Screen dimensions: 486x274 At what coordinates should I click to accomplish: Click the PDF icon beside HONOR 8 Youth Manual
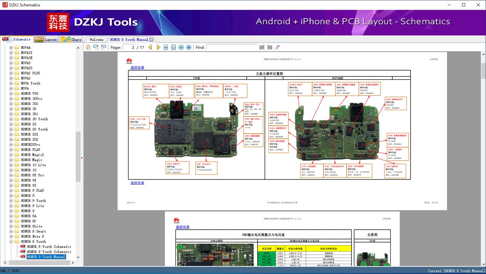click(x=23, y=257)
